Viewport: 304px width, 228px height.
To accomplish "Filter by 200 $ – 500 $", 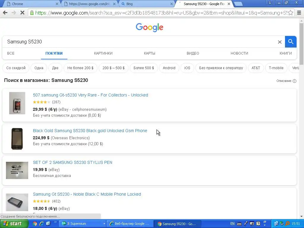I will (x=113, y=68).
